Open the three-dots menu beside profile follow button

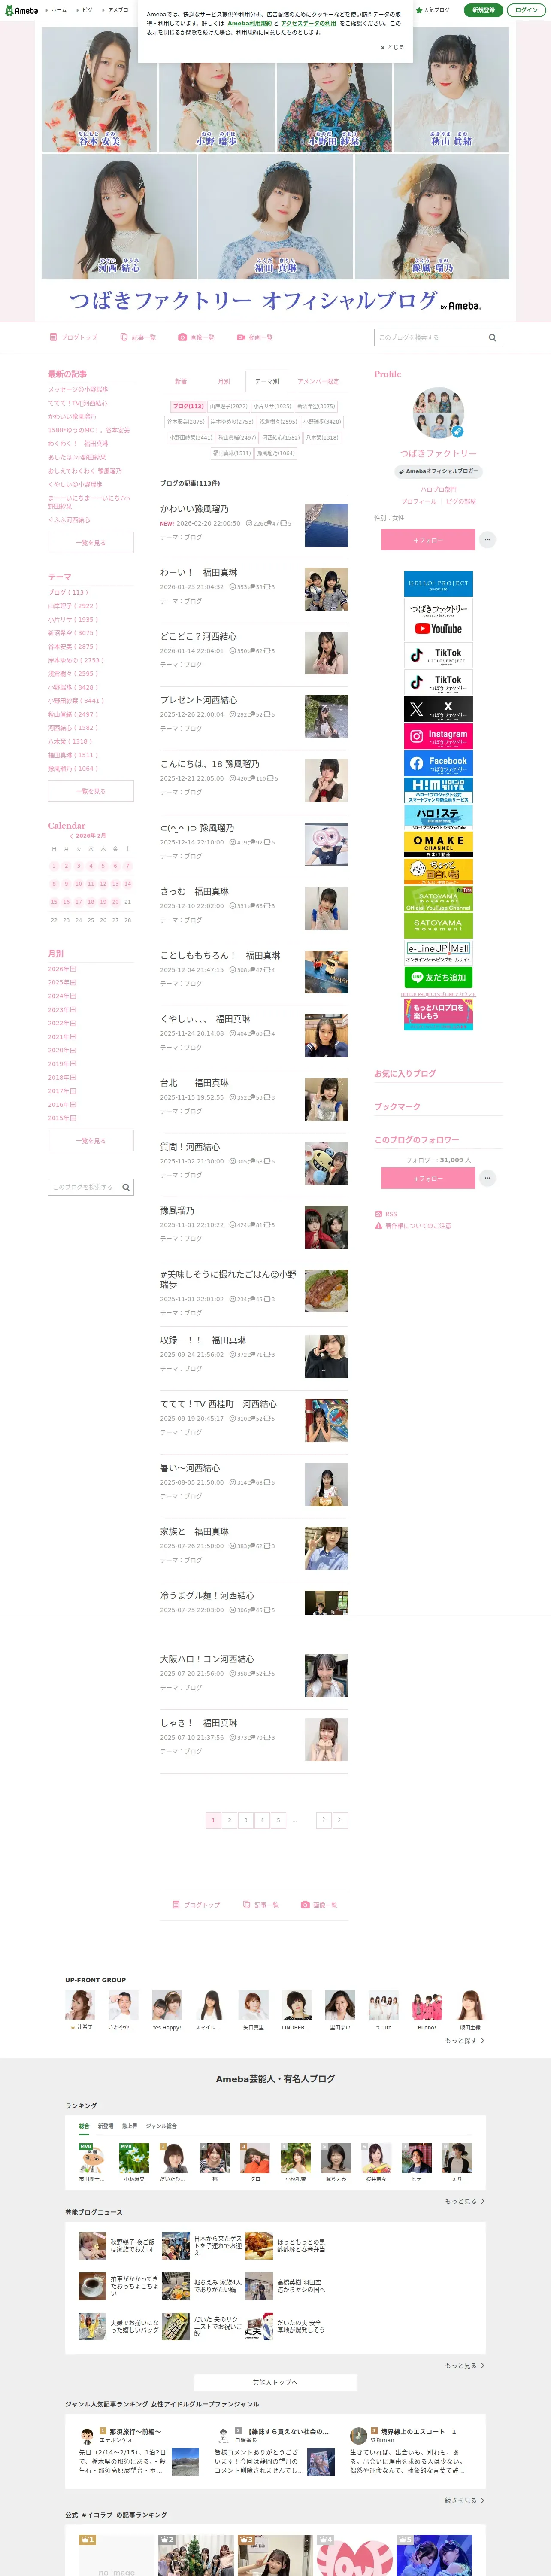click(x=487, y=540)
